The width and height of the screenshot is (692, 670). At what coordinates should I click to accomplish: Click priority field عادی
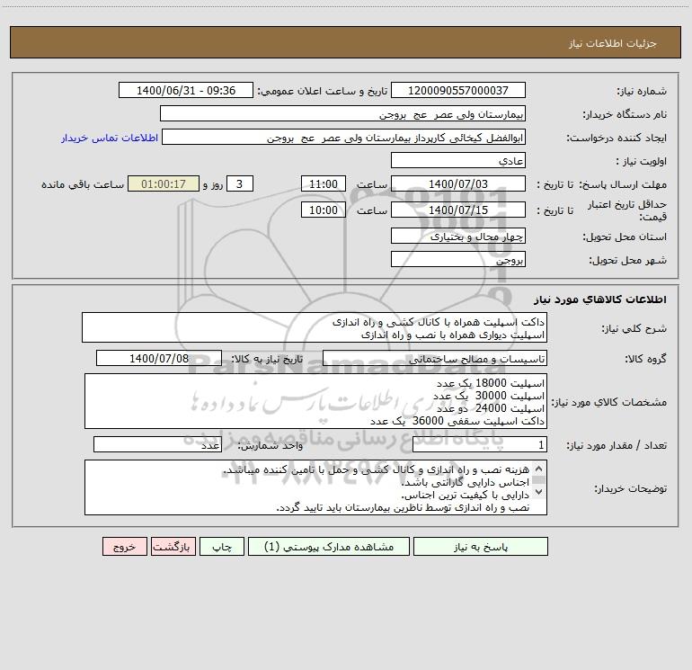coord(458,160)
